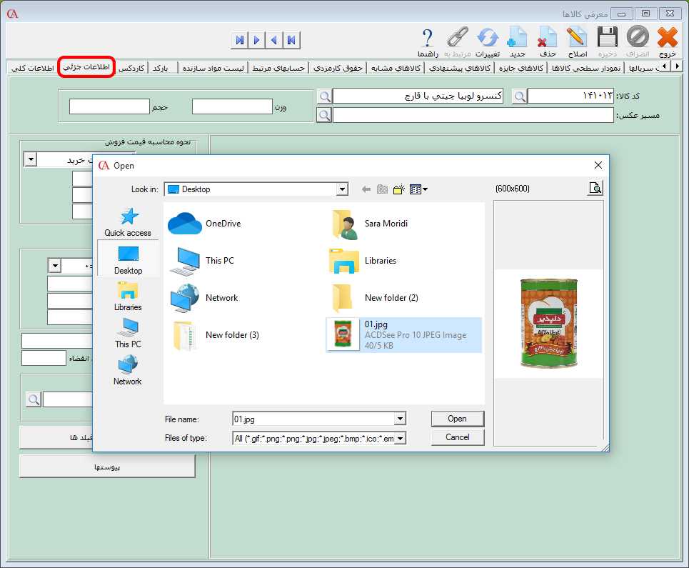Click the اصلاح (Edit) pencil icon
The image size is (689, 568).
[577, 37]
